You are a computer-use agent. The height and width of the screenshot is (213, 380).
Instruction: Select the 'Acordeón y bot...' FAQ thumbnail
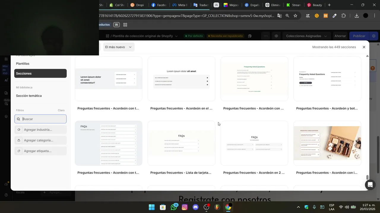point(327,79)
